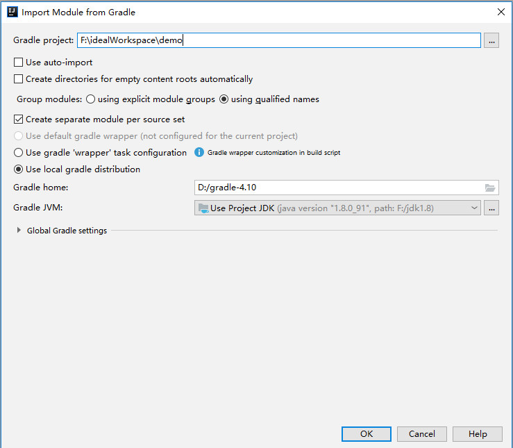Click the folder icon in Gradle home field
This screenshot has width=513, height=448.
pyautogui.click(x=490, y=188)
